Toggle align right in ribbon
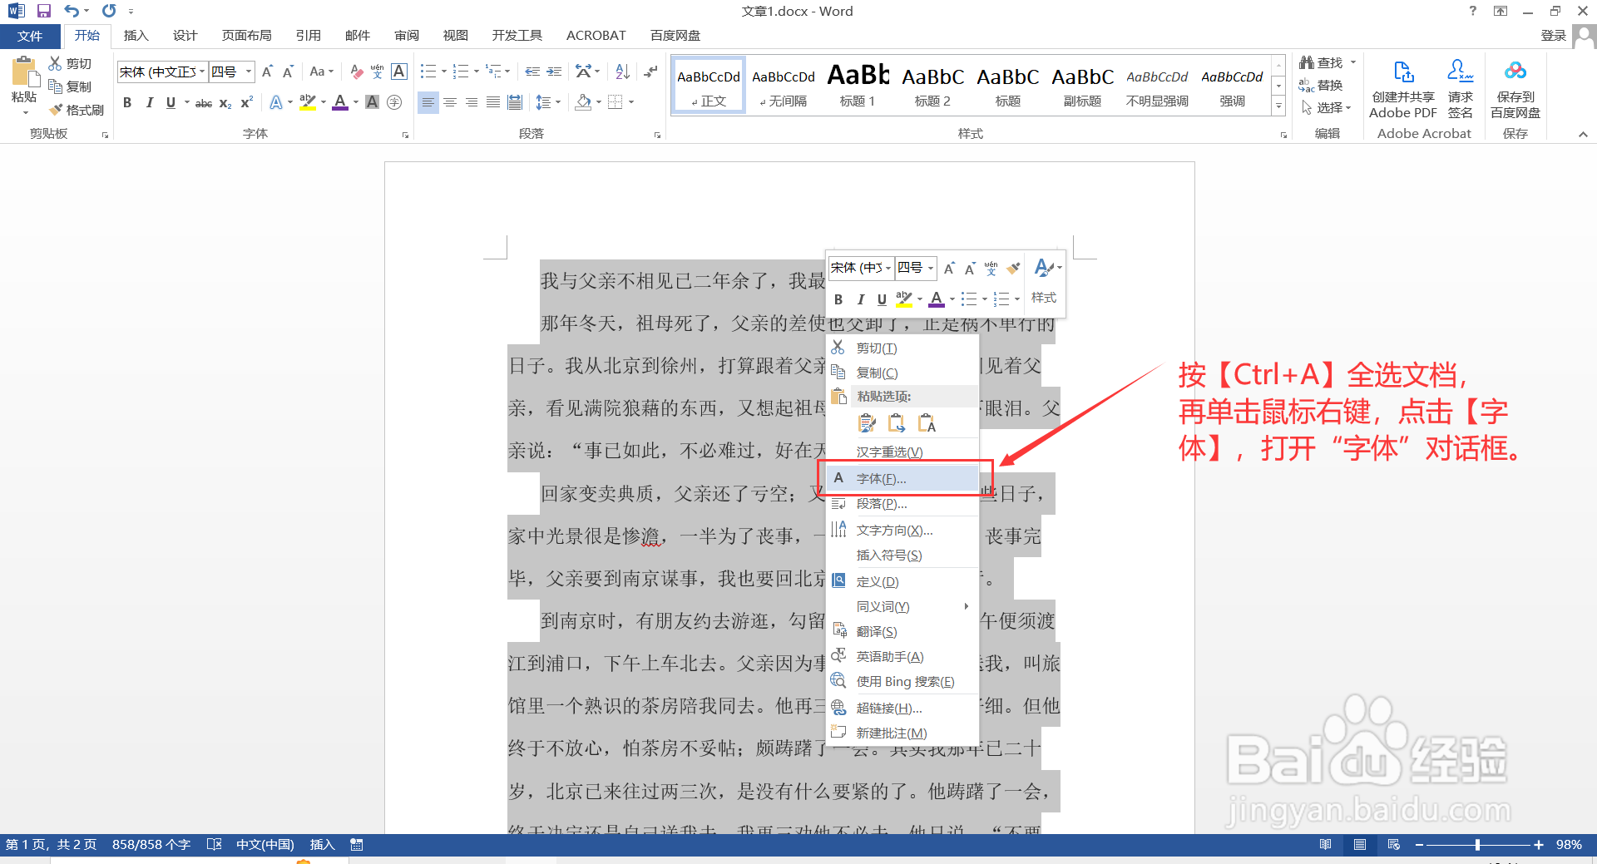Screen dimensions: 1597x864 [472, 102]
